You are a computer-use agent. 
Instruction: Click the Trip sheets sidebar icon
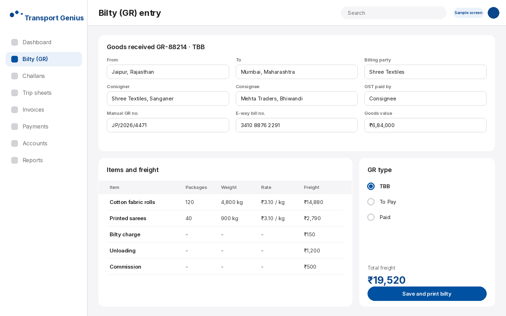pos(14,93)
